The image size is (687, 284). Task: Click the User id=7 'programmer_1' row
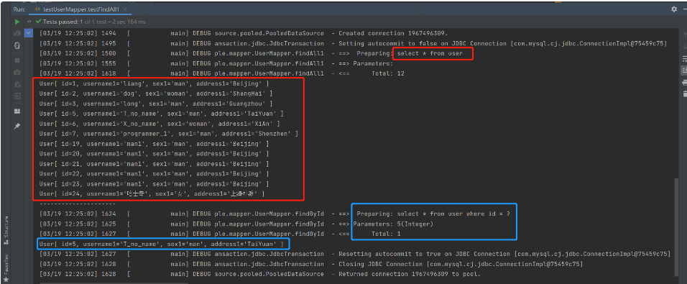169,134
